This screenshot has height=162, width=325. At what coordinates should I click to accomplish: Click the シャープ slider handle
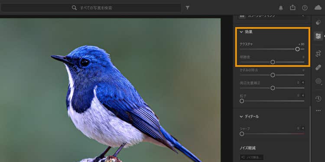tap(242, 134)
